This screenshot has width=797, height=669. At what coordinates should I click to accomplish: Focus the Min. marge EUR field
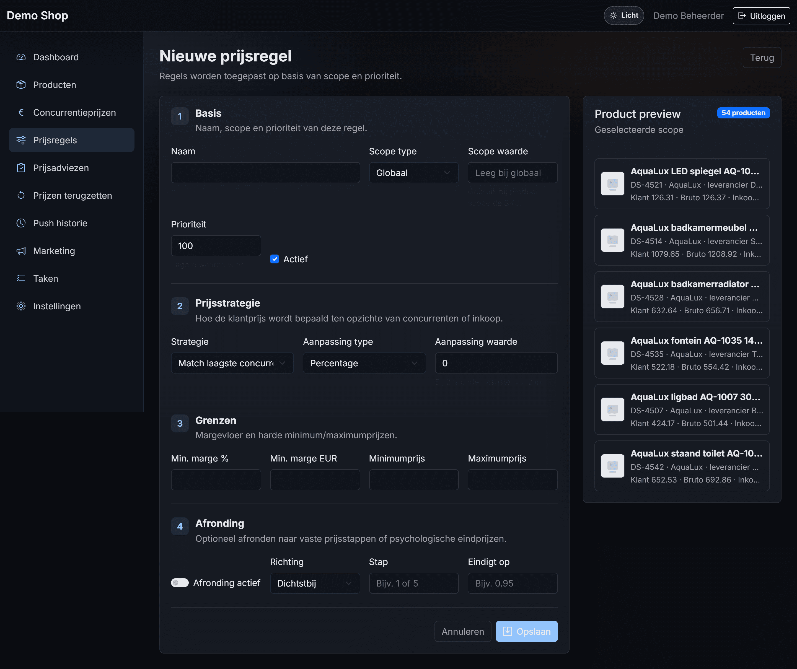point(315,480)
